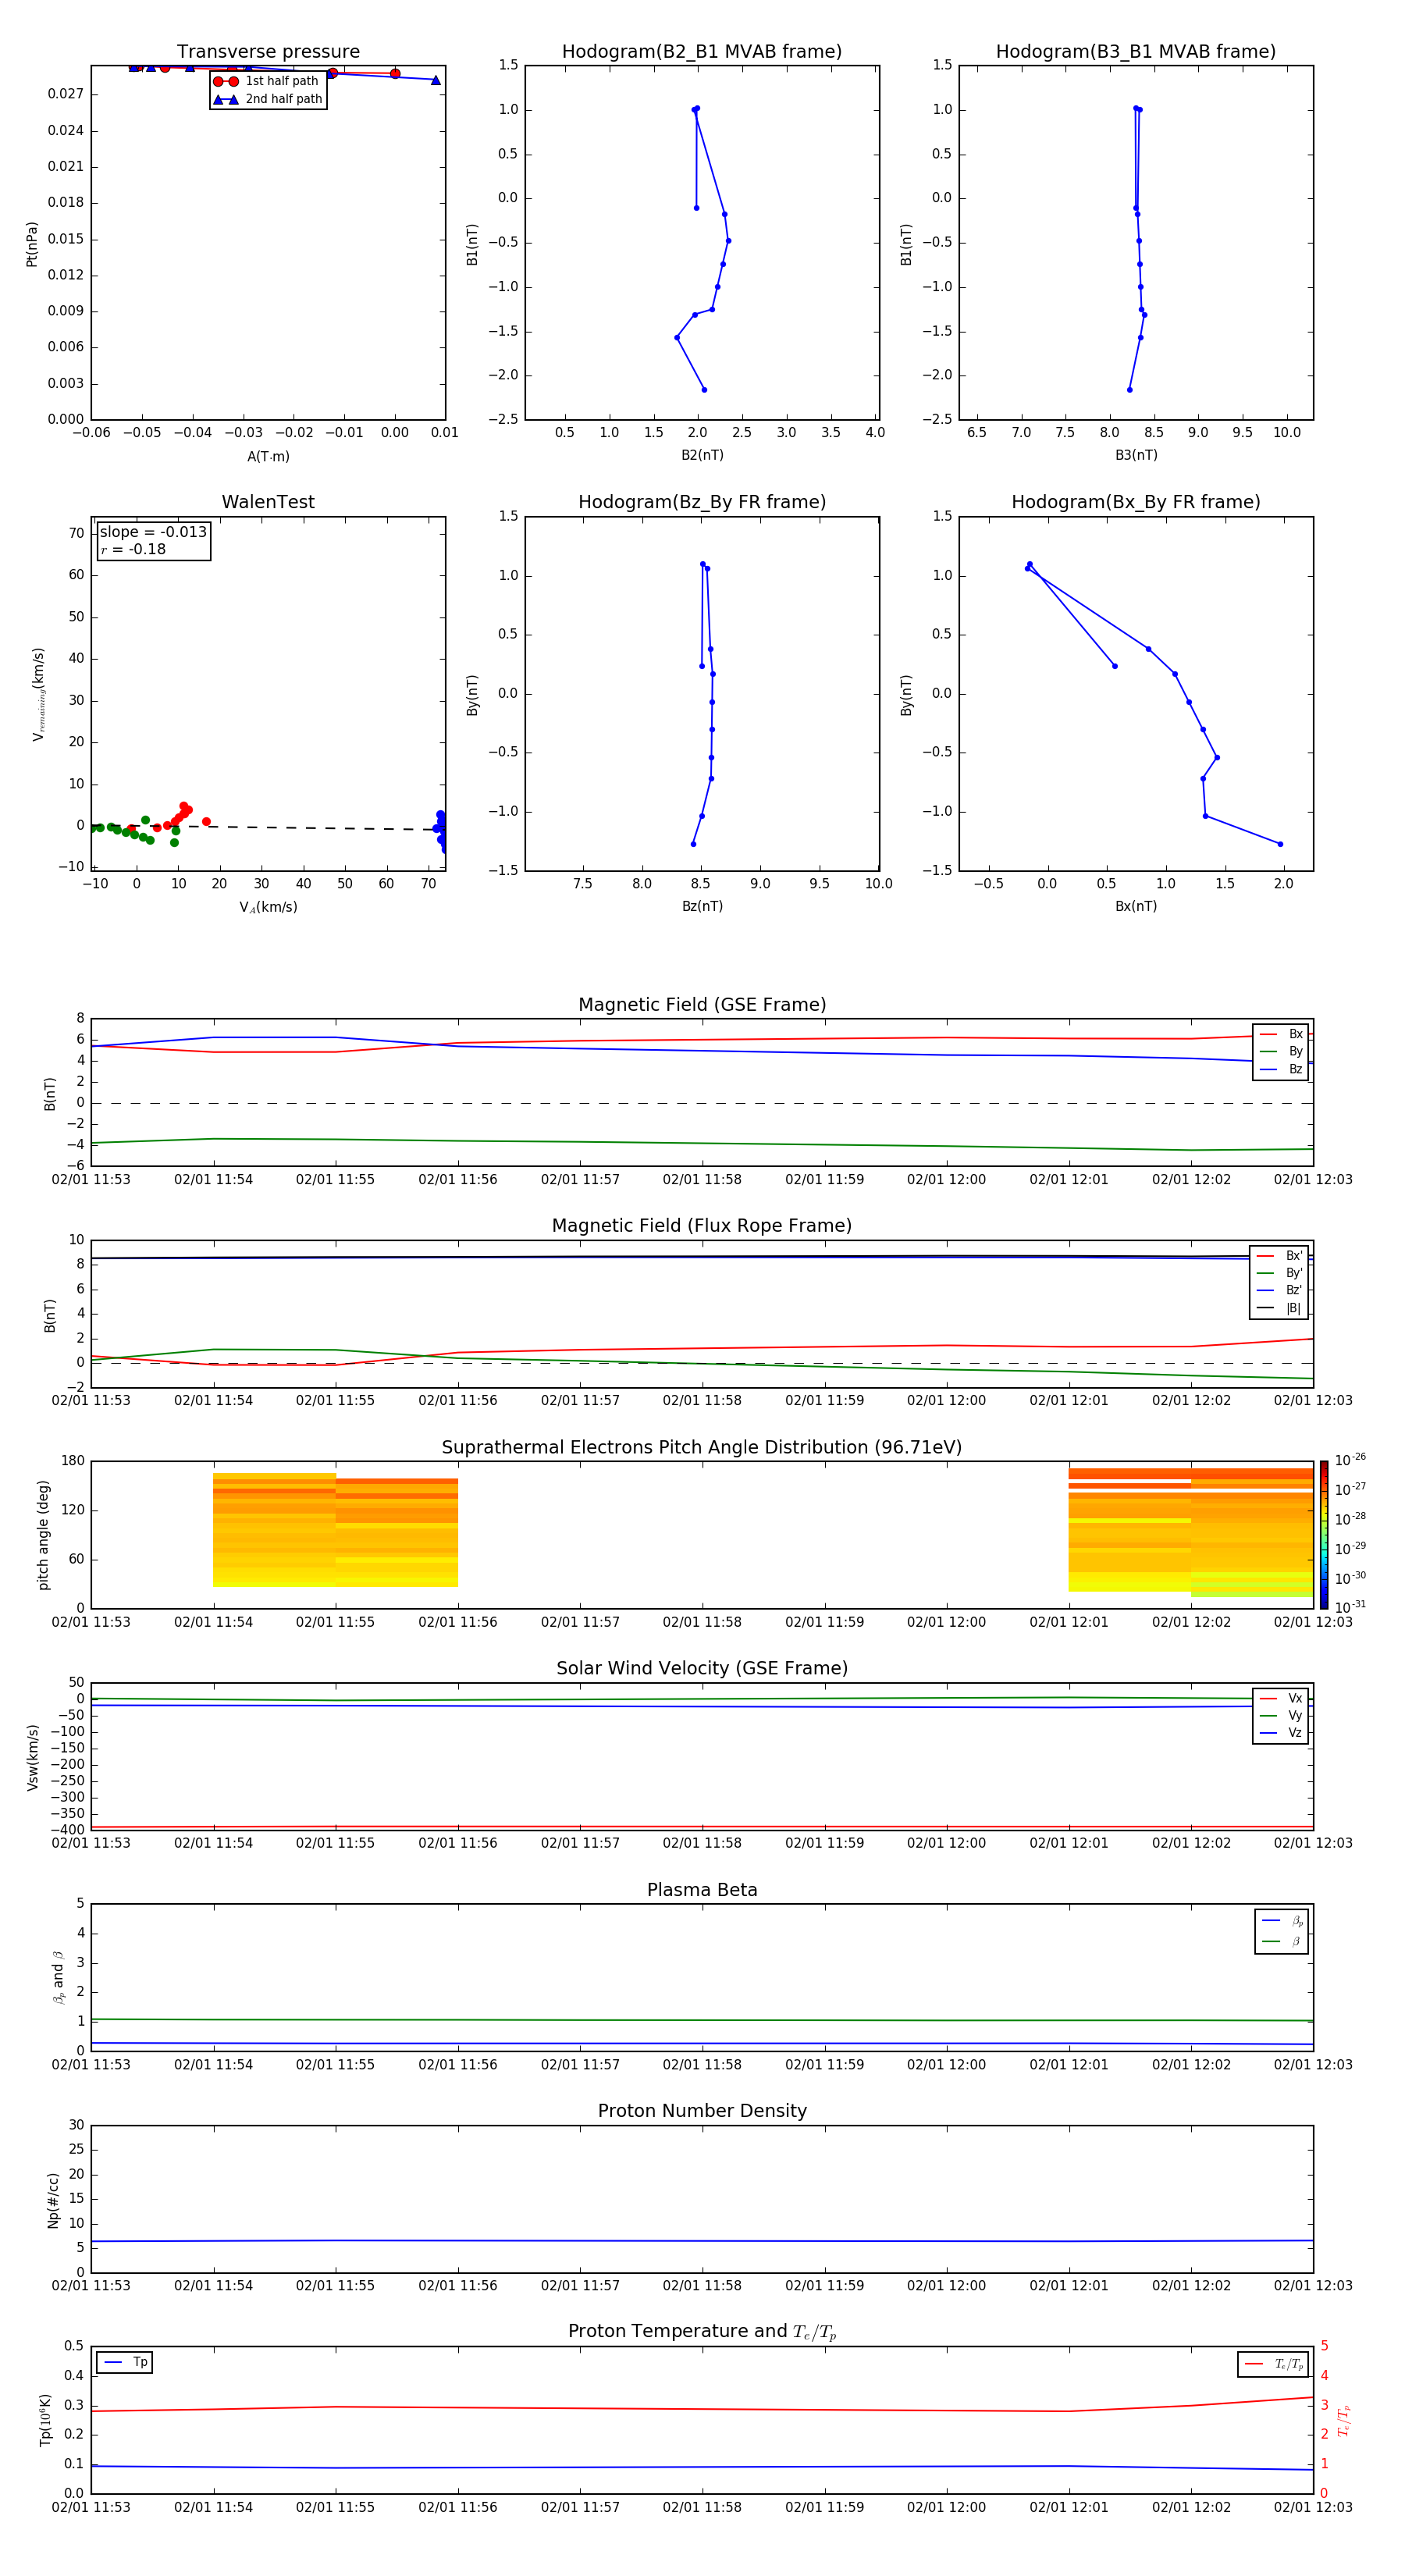
Task: Select the green 'By' entry in GSE legend
Action: [x=1281, y=1052]
